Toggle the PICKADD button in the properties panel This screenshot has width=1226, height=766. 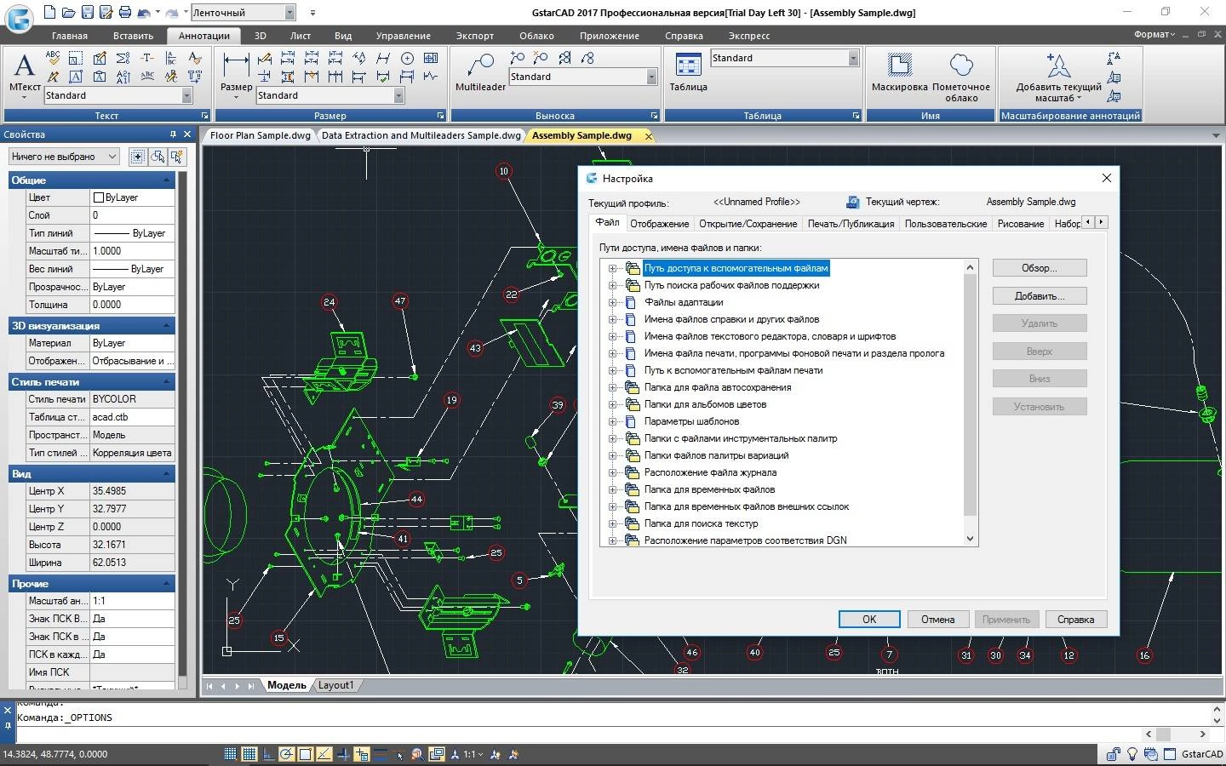point(138,157)
